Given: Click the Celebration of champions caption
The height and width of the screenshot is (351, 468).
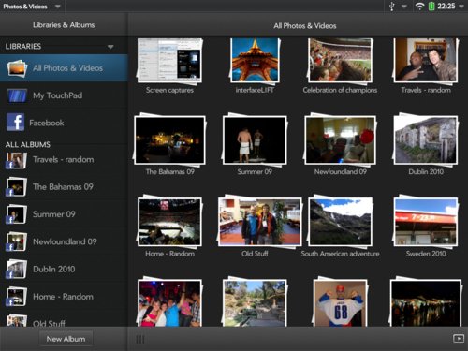Looking at the screenshot, I should coord(340,90).
